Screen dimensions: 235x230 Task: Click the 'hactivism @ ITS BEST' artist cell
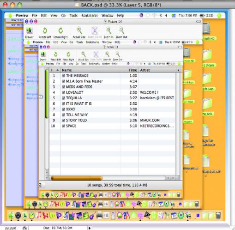click(157, 98)
